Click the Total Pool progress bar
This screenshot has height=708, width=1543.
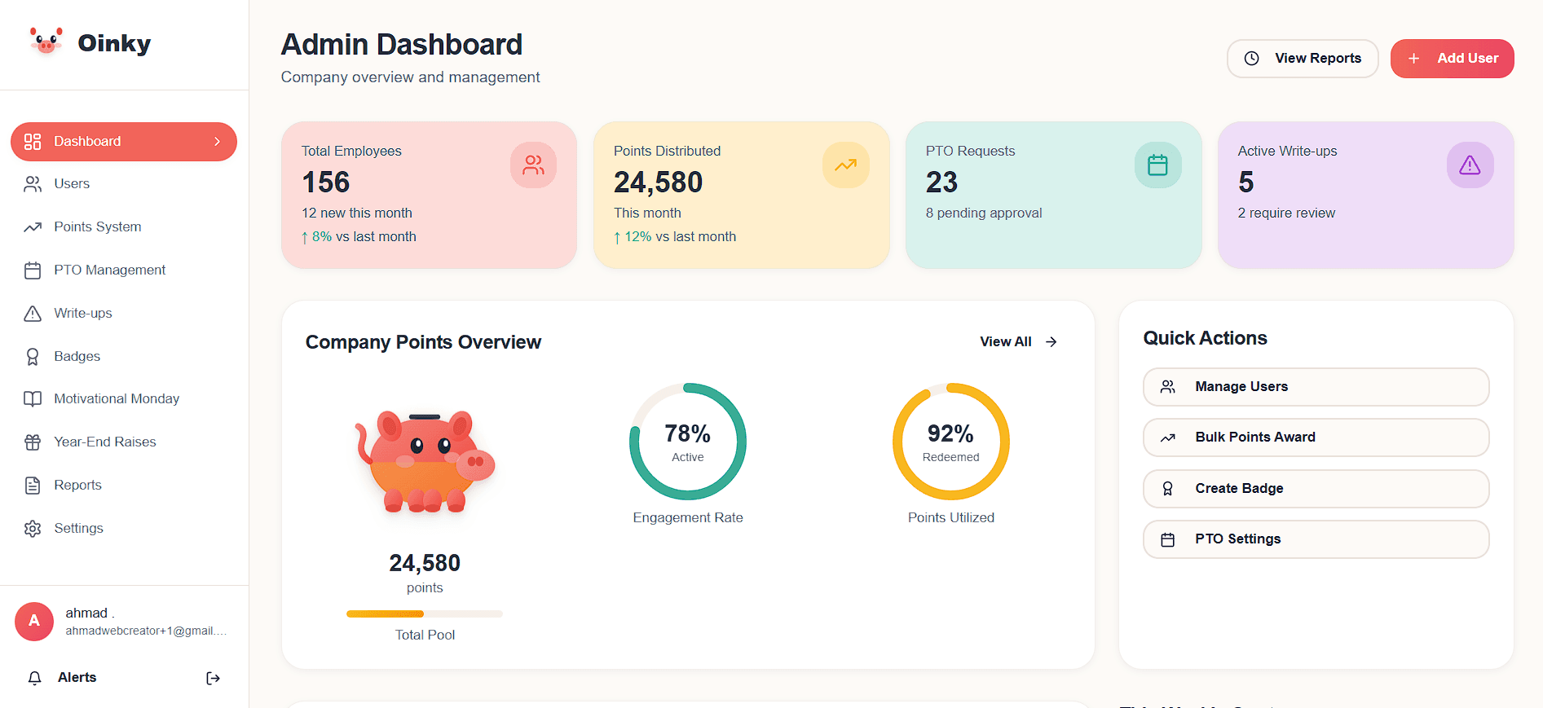(x=424, y=613)
